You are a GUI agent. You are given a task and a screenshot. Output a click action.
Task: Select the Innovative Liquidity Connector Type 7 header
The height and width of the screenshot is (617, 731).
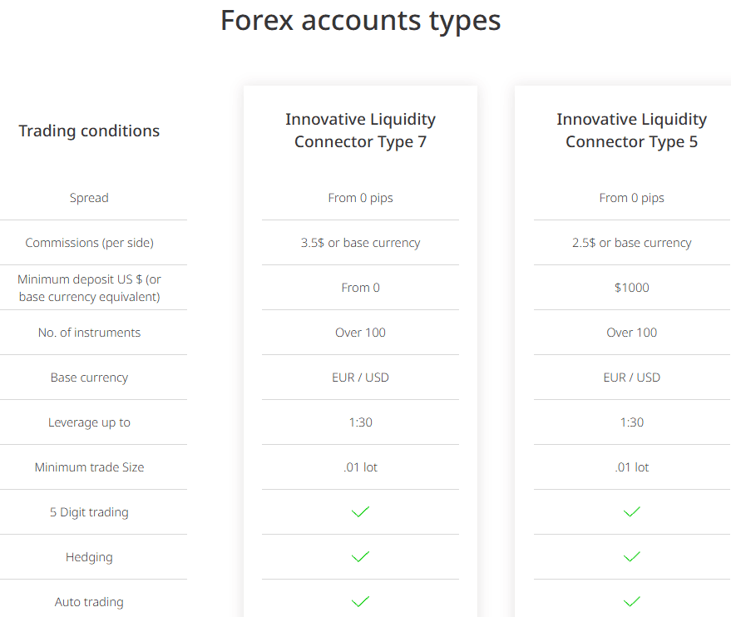[x=360, y=131]
